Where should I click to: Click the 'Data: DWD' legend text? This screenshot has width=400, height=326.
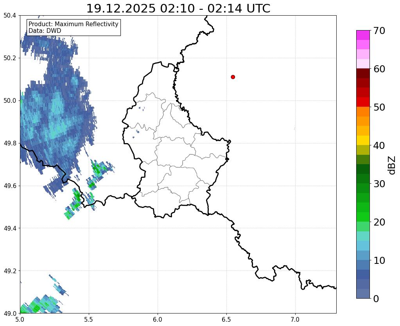click(x=45, y=31)
